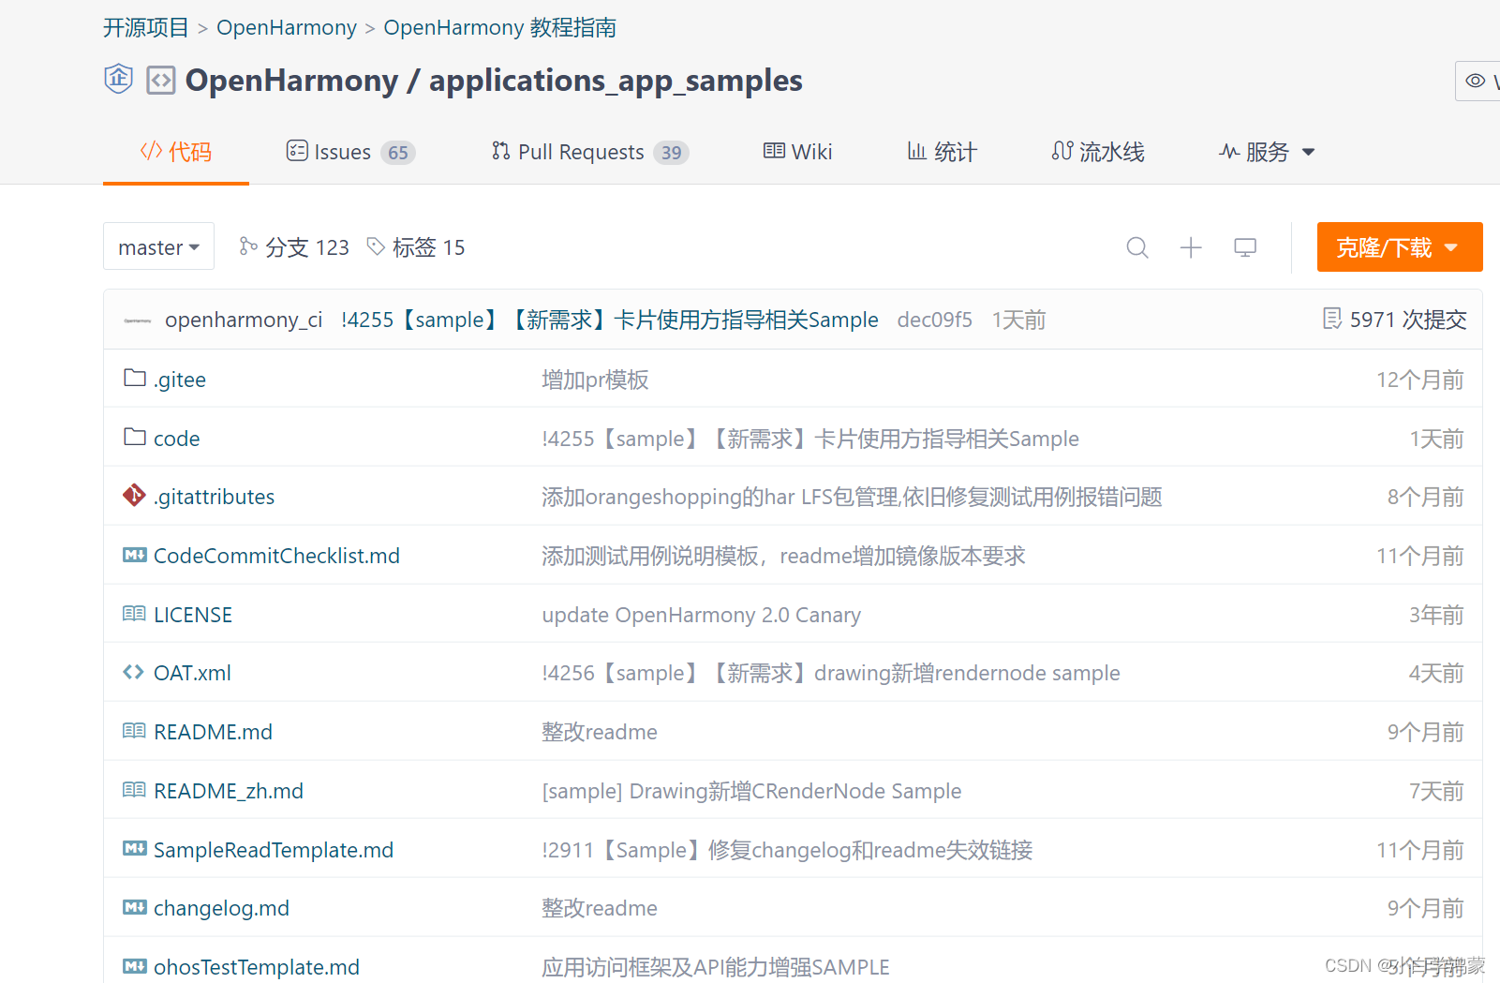
Task: Click the markdown icon for SampleReadTemplate.md
Action: point(135,848)
